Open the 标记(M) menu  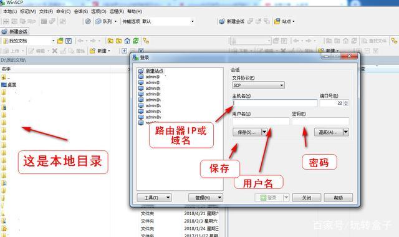28,11
